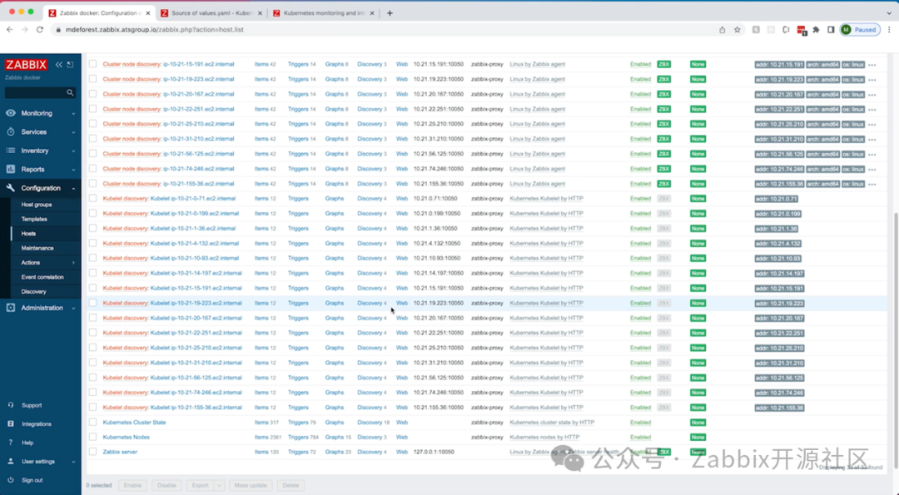Open the browser tab list chevron
The image size is (899, 495).
pyautogui.click(x=889, y=12)
